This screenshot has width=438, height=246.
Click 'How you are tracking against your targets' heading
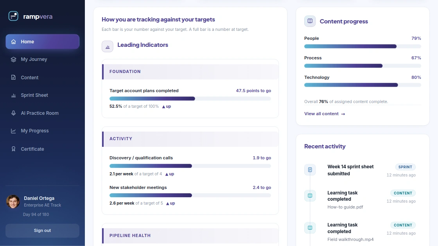158,20
